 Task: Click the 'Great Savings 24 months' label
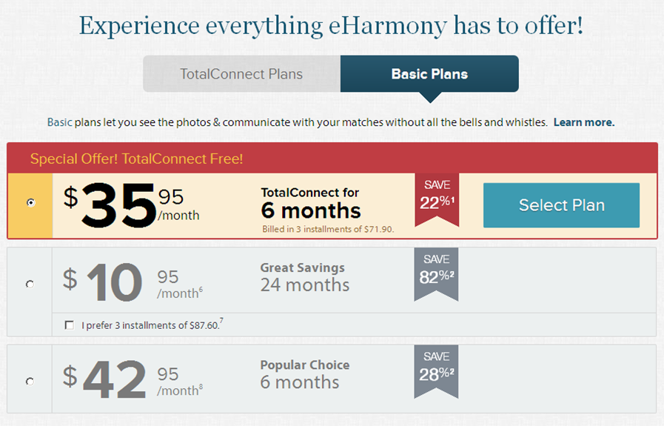(304, 277)
